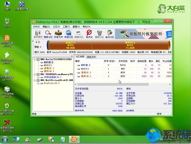Launch 大白菜PE一键装机 desktop shortcut
Screen dimensions: 191x144
point(7,109)
